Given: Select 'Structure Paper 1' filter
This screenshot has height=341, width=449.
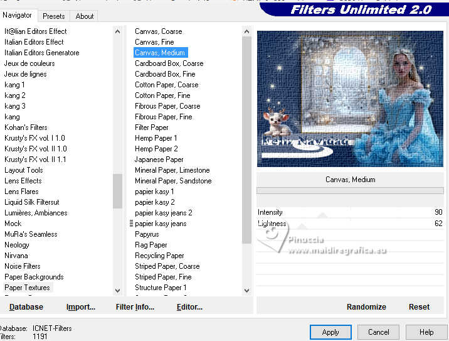Looking at the screenshot, I should [161, 288].
